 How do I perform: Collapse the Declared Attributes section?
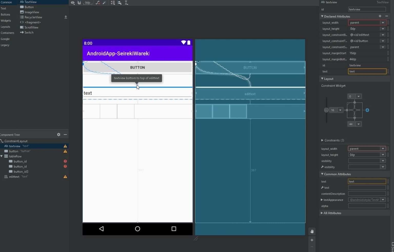(x=322, y=16)
